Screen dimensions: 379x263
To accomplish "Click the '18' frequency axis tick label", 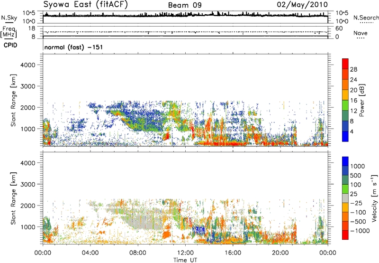I will point(32,28).
